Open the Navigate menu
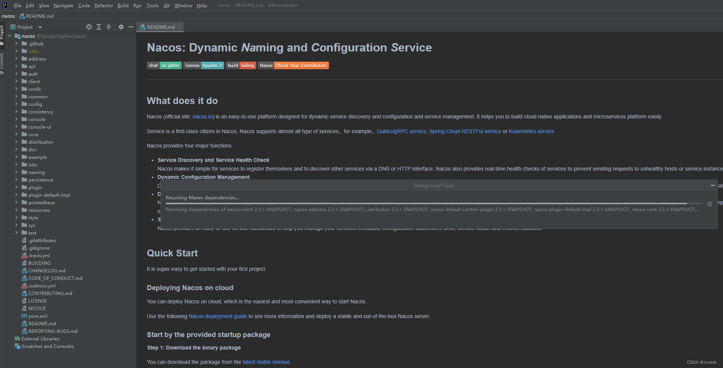Screen dimensions: 723x368 [64, 5]
